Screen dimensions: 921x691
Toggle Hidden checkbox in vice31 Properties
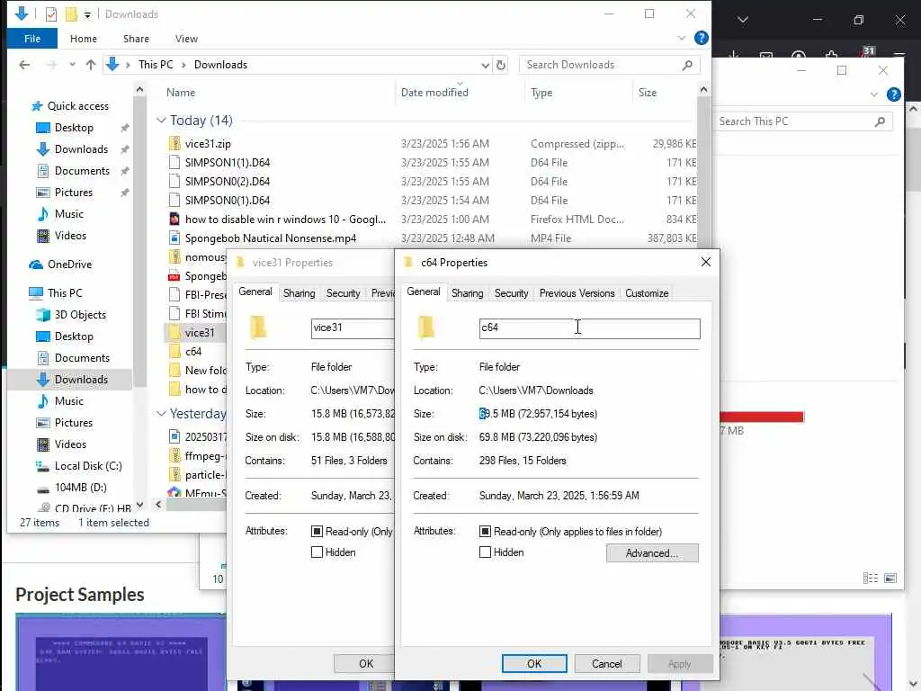(x=317, y=552)
